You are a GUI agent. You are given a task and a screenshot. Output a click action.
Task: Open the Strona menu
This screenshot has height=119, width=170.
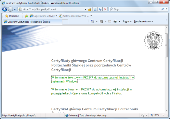(127, 21)
